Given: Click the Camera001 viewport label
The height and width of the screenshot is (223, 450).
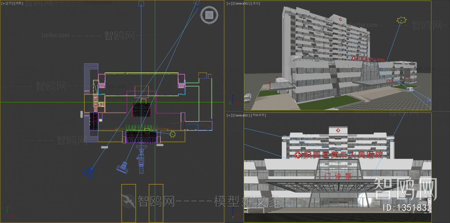Looking at the screenshot, I should [x=241, y=115].
